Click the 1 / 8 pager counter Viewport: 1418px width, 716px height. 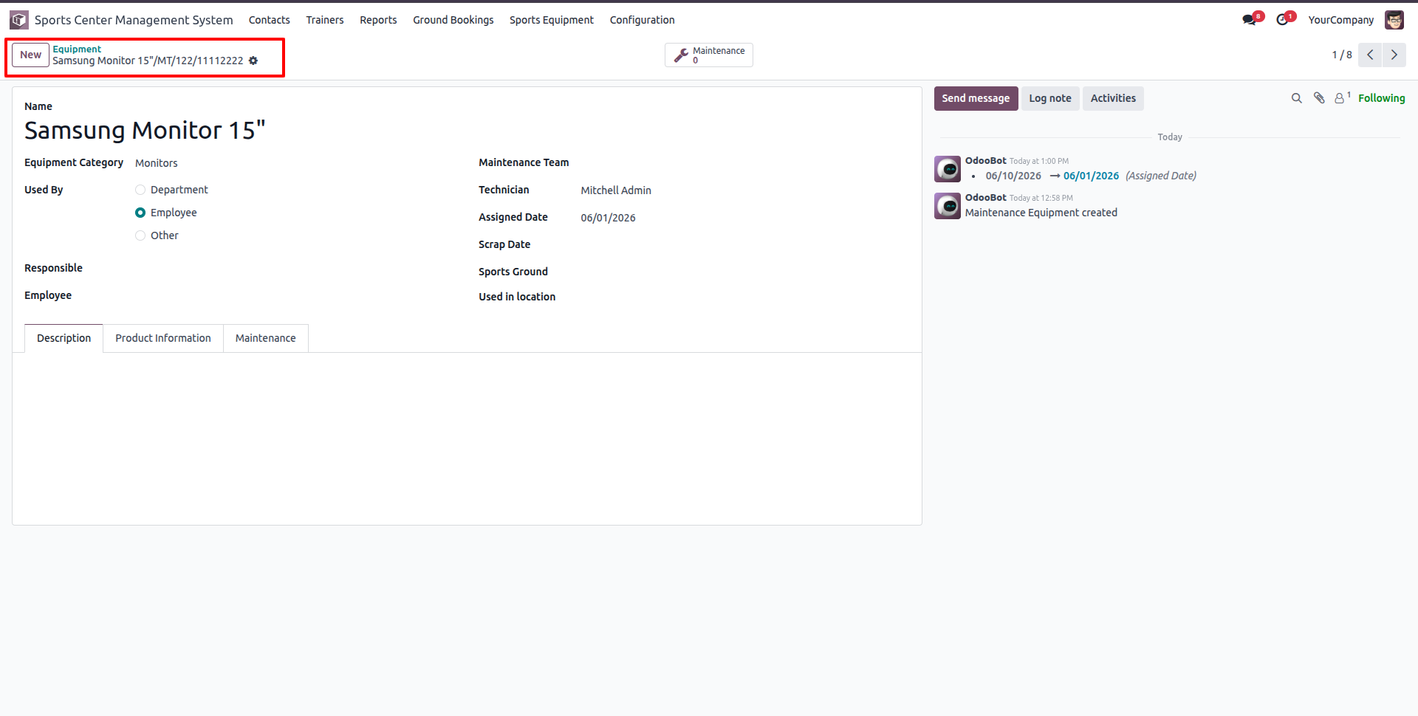click(1342, 55)
